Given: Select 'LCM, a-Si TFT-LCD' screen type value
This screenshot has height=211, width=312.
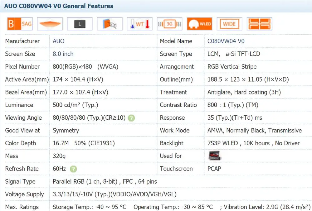Looking at the screenshot, I should [234, 54].
